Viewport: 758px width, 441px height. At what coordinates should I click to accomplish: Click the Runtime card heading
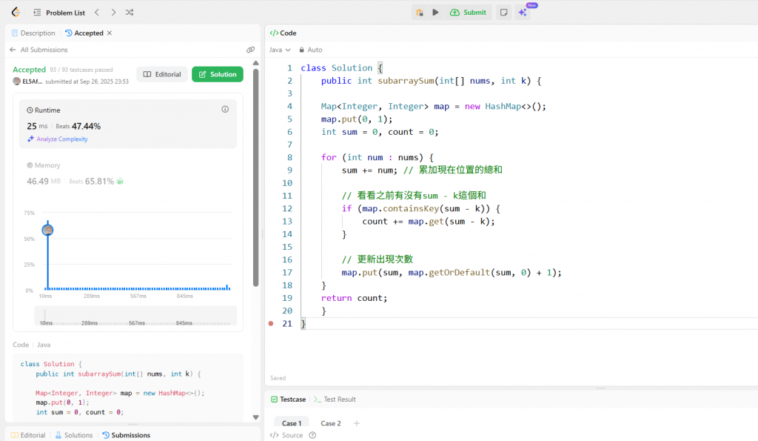point(44,110)
